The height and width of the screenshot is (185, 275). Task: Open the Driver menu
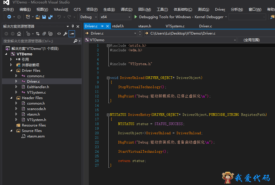point(220,10)
